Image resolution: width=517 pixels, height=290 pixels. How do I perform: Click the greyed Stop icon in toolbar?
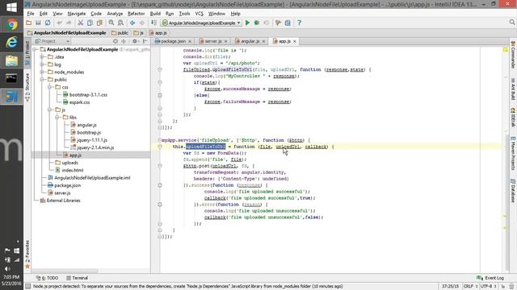[267, 23]
